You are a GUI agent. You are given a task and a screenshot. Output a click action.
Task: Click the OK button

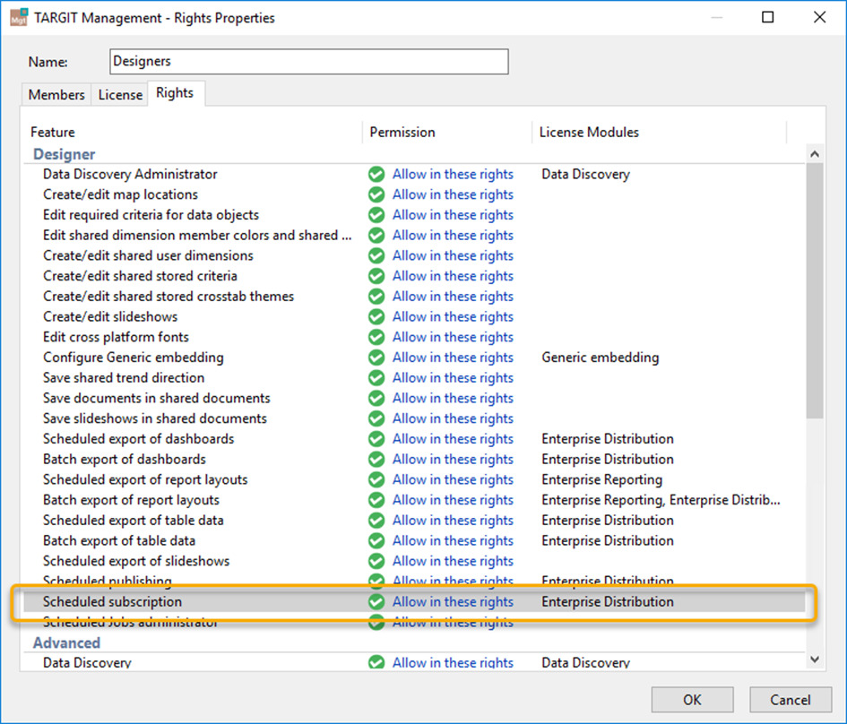pos(692,700)
